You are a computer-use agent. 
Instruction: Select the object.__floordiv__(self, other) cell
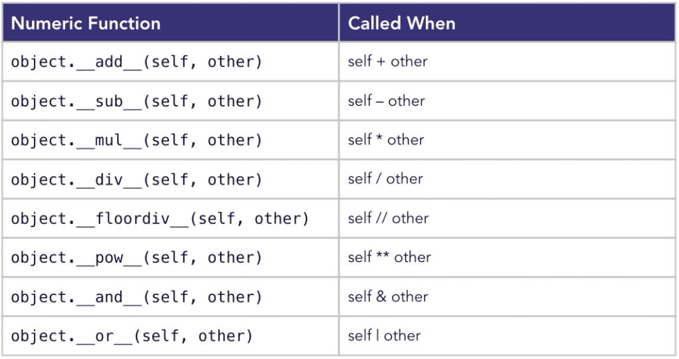(x=160, y=219)
